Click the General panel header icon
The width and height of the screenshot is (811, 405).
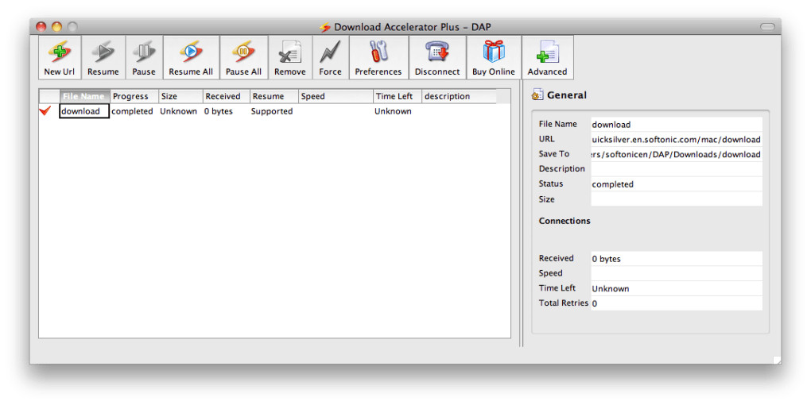(538, 95)
